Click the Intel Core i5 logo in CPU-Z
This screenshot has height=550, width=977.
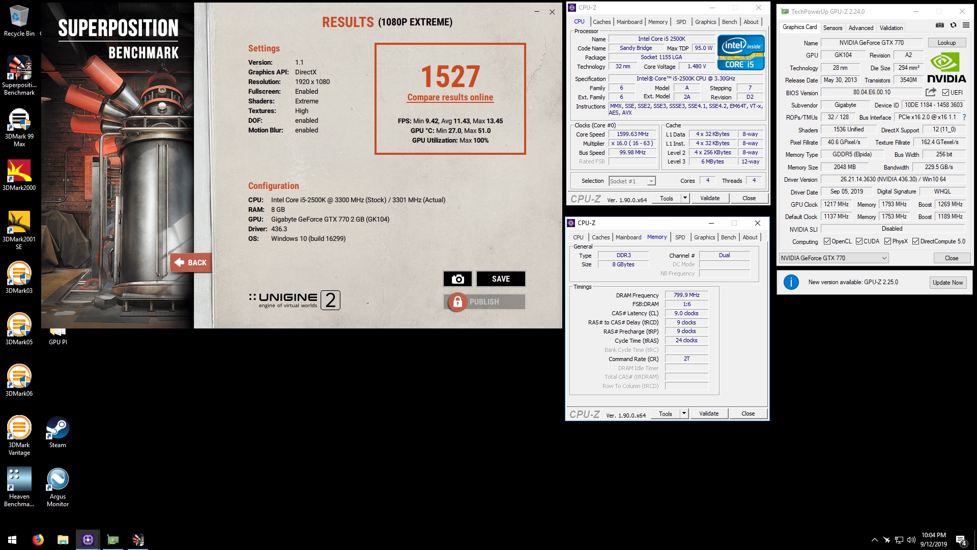tap(741, 52)
